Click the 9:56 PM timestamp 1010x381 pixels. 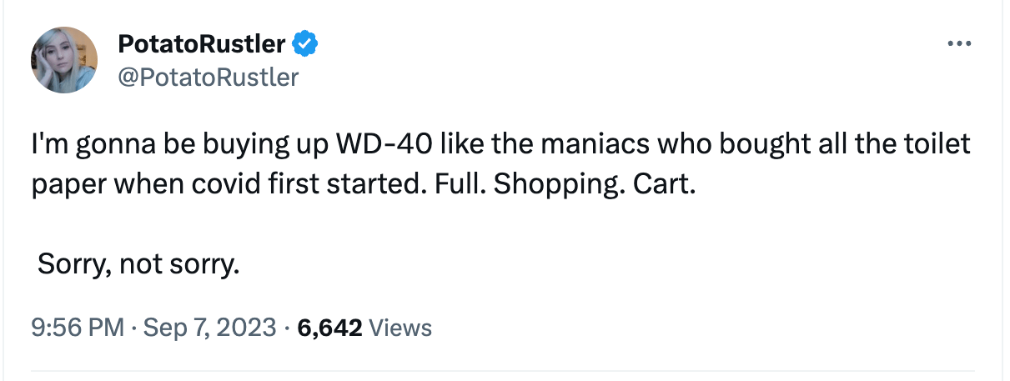pos(77,328)
